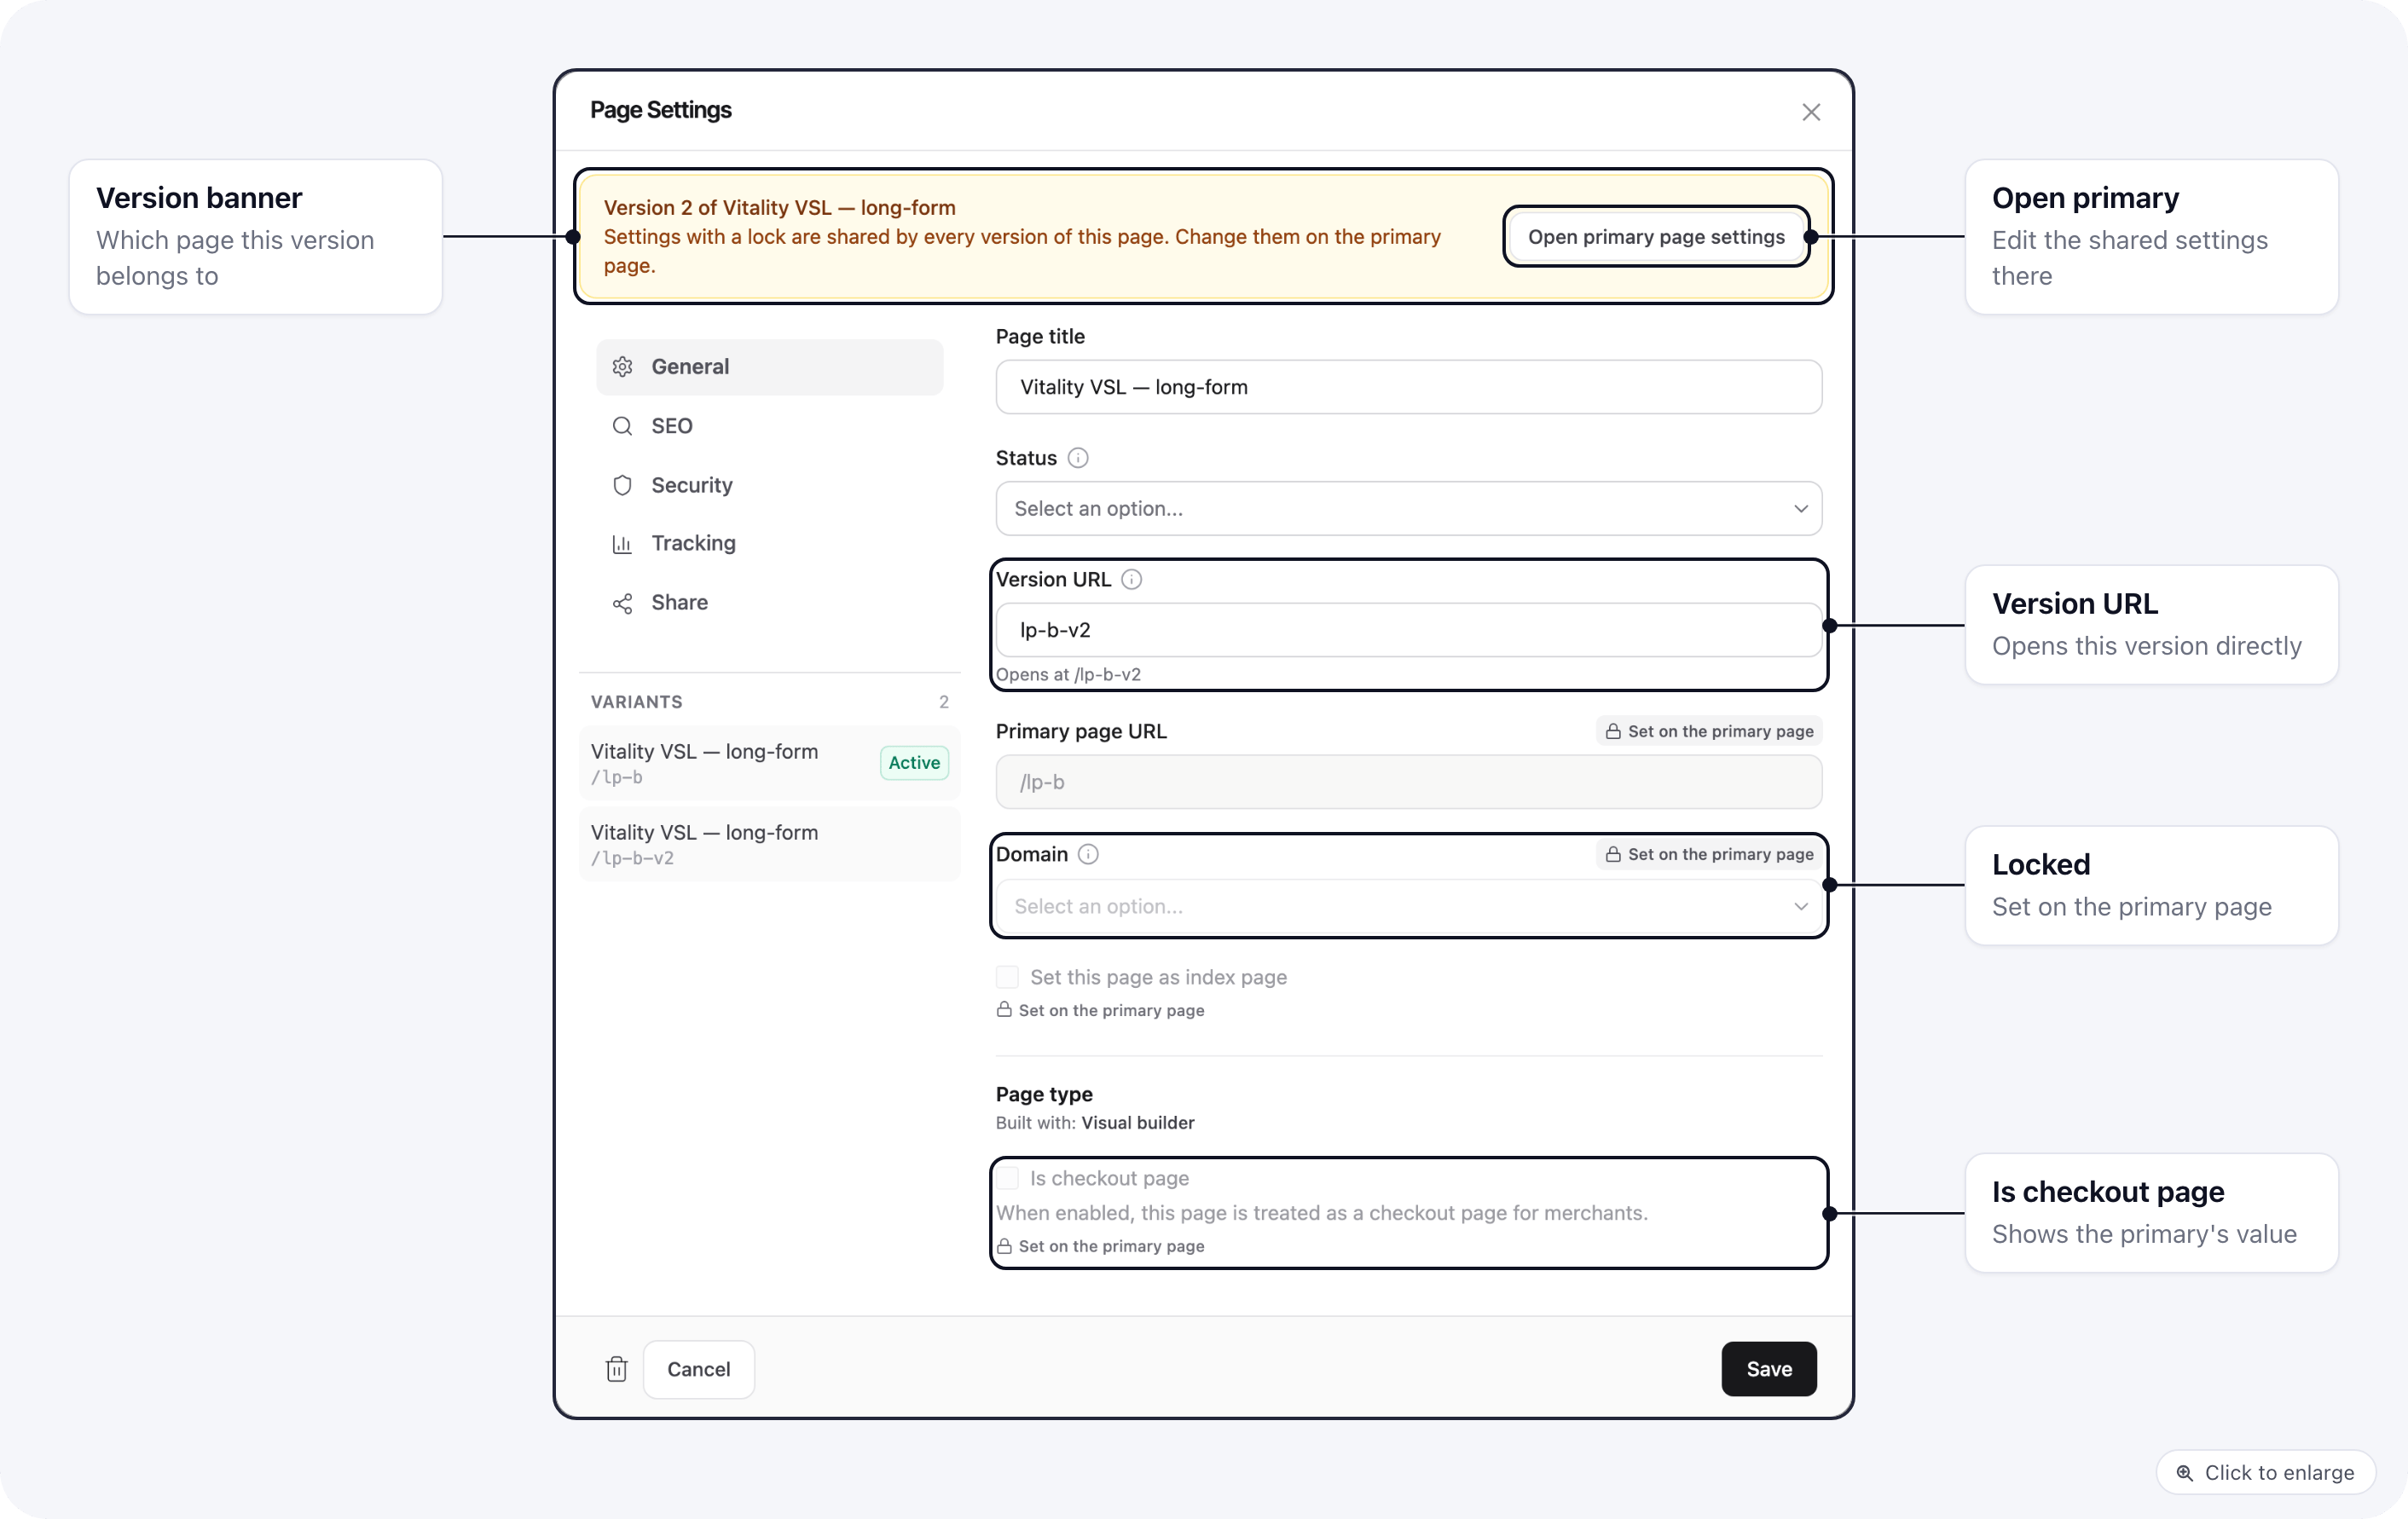This screenshot has width=2408, height=1519.
Task: Open the Status dropdown
Action: coord(1408,508)
